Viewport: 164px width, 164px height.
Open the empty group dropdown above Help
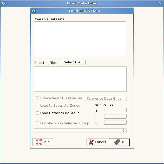pos(80,131)
